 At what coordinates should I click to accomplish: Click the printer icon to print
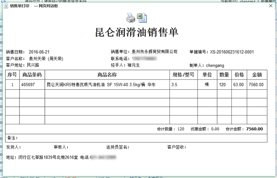[131, 18]
